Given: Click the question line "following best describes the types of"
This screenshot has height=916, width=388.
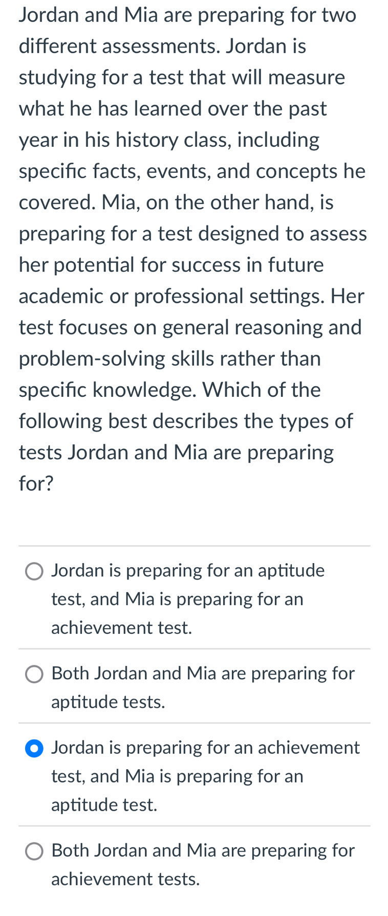Looking at the screenshot, I should (x=186, y=421).
